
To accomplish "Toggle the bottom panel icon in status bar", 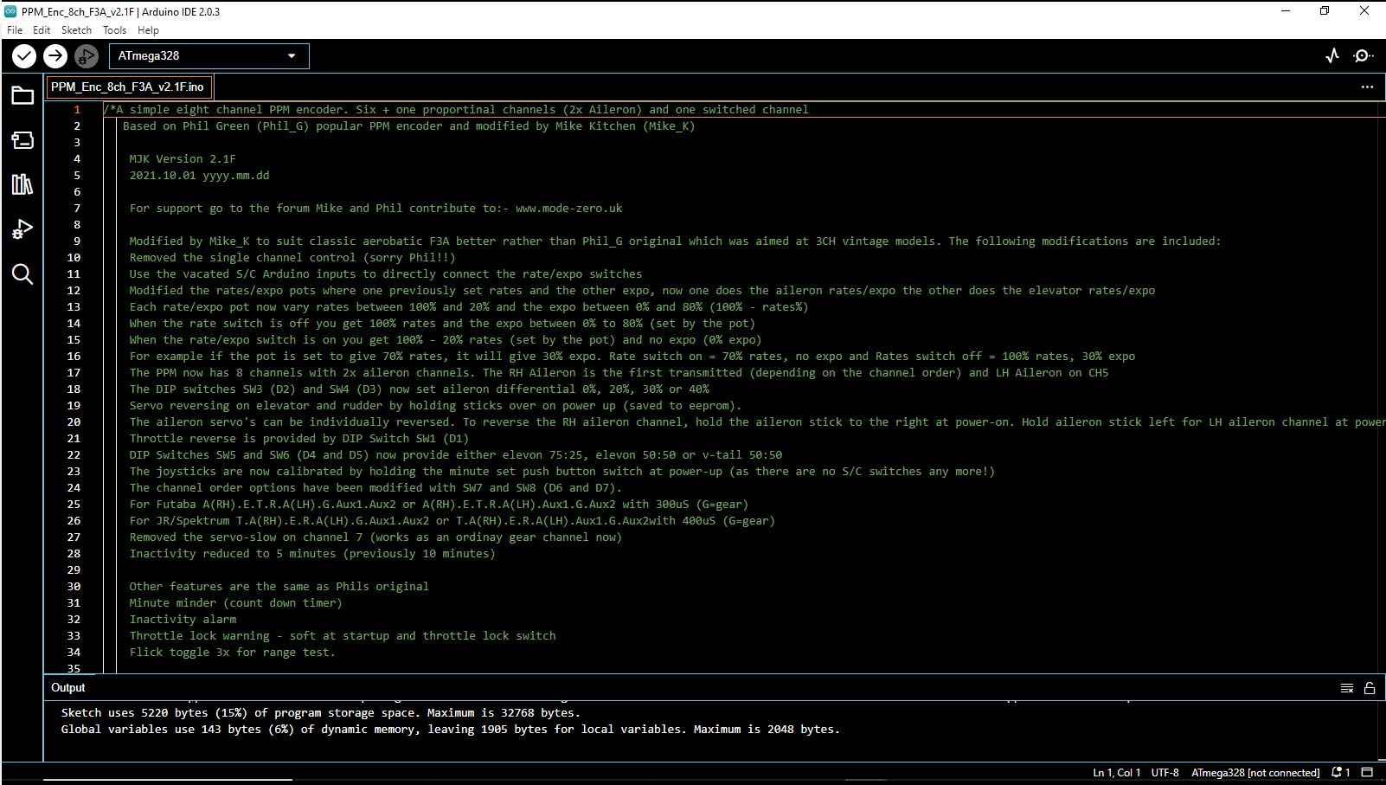I will click(x=1367, y=772).
